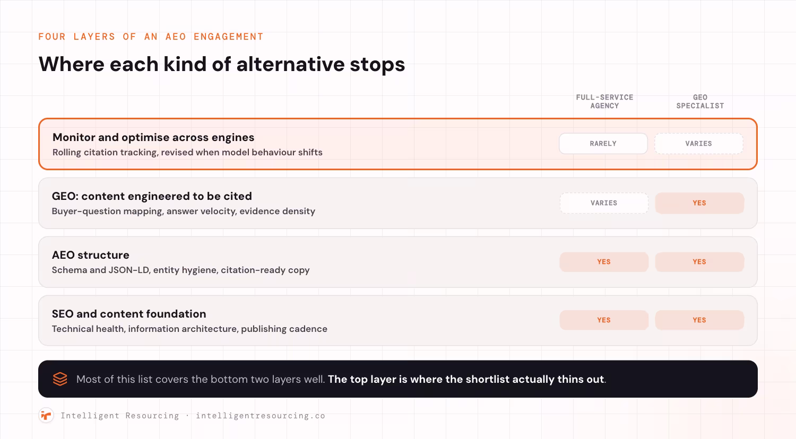Screen dimensions: 796x439
Task: Select the Full-Service Agency column header
Action: pos(605,101)
